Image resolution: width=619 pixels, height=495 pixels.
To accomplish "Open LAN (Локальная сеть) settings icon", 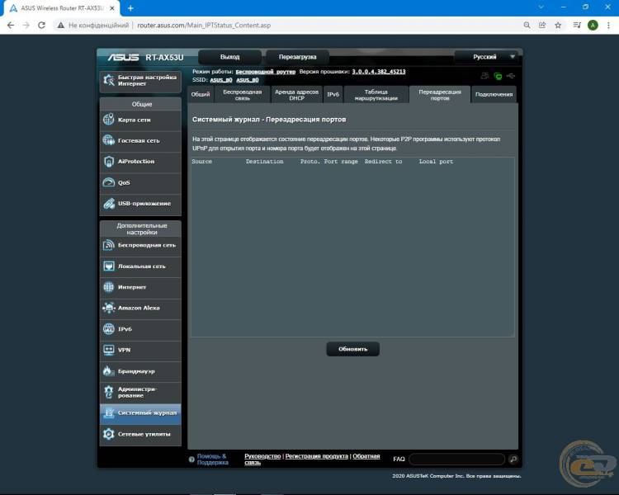I will coord(109,266).
